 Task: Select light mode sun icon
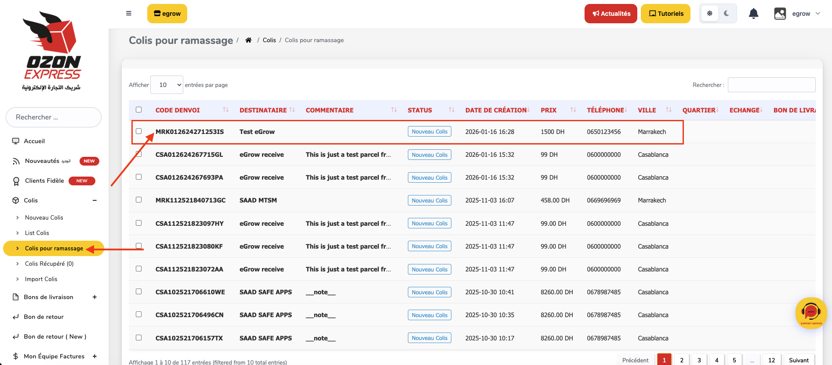(x=709, y=14)
